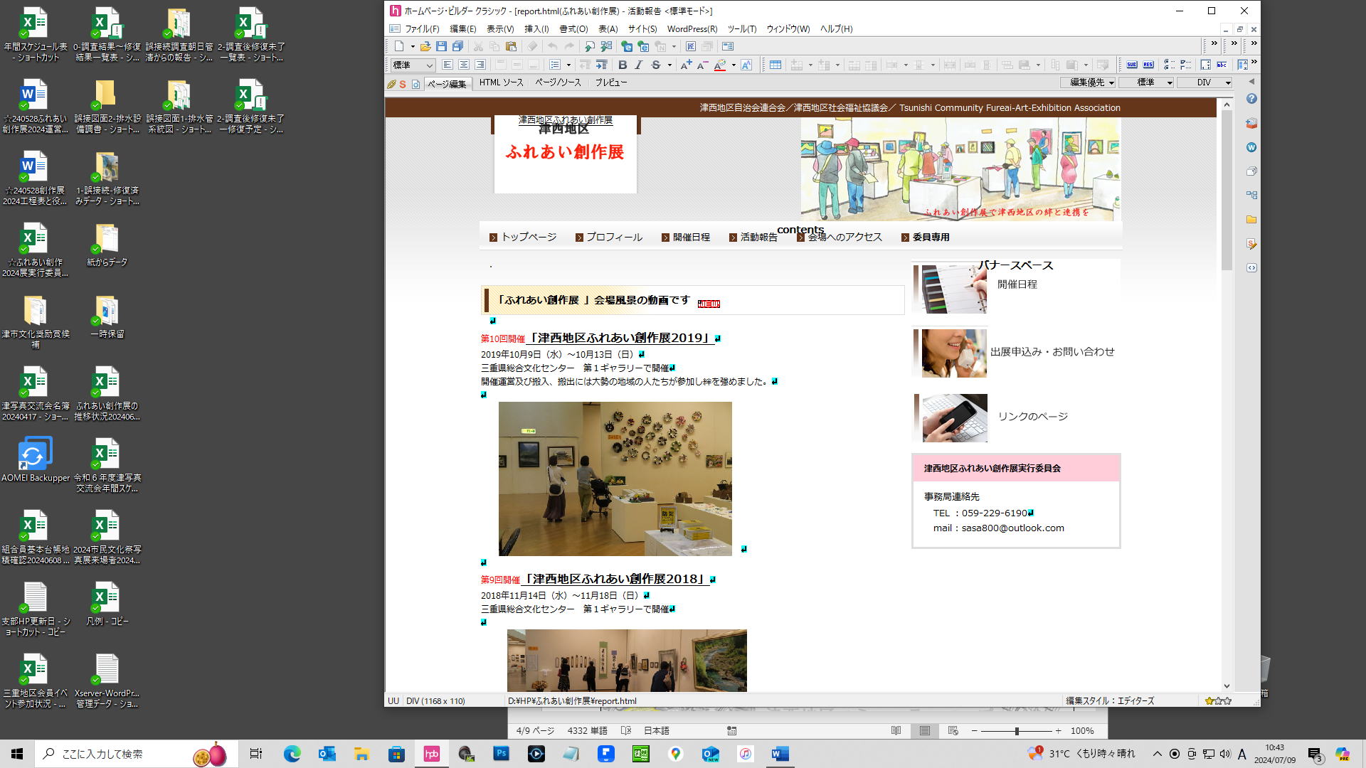The width and height of the screenshot is (1366, 768).
Task: Click the increase indent icon
Action: click(601, 65)
